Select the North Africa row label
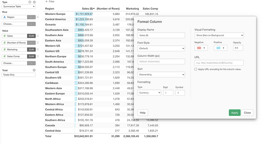Image resolution: width=267 pixels, height=144 pixels. tap(53, 99)
